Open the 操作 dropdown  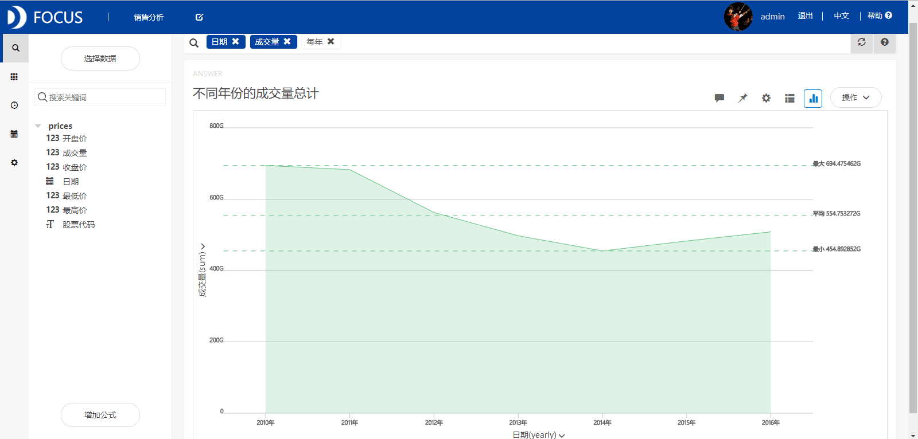[855, 97]
